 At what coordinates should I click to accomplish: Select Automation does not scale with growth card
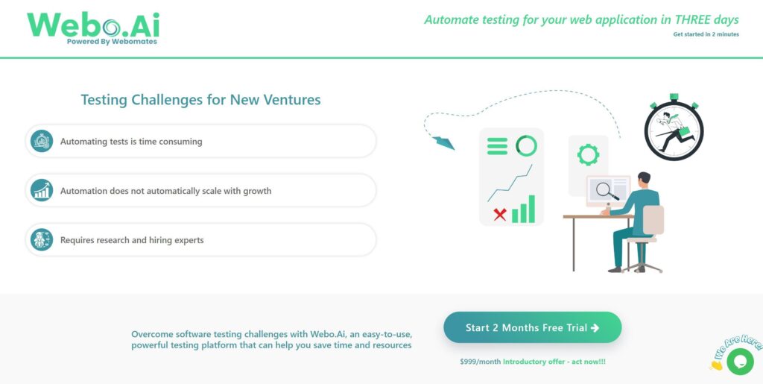click(201, 190)
